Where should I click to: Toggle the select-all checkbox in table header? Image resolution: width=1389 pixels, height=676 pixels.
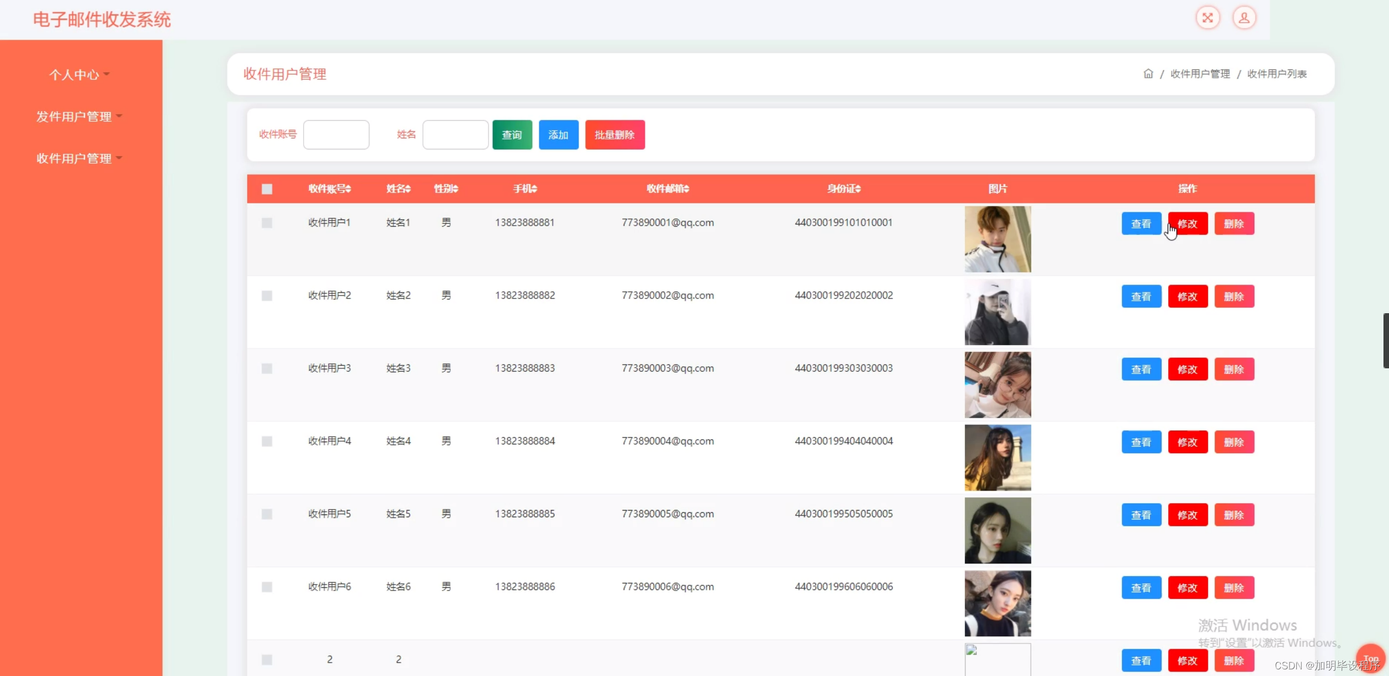[267, 189]
